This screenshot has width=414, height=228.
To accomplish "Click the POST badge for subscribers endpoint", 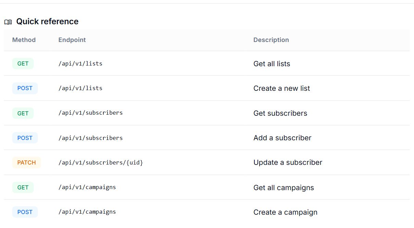I will tap(25, 138).
